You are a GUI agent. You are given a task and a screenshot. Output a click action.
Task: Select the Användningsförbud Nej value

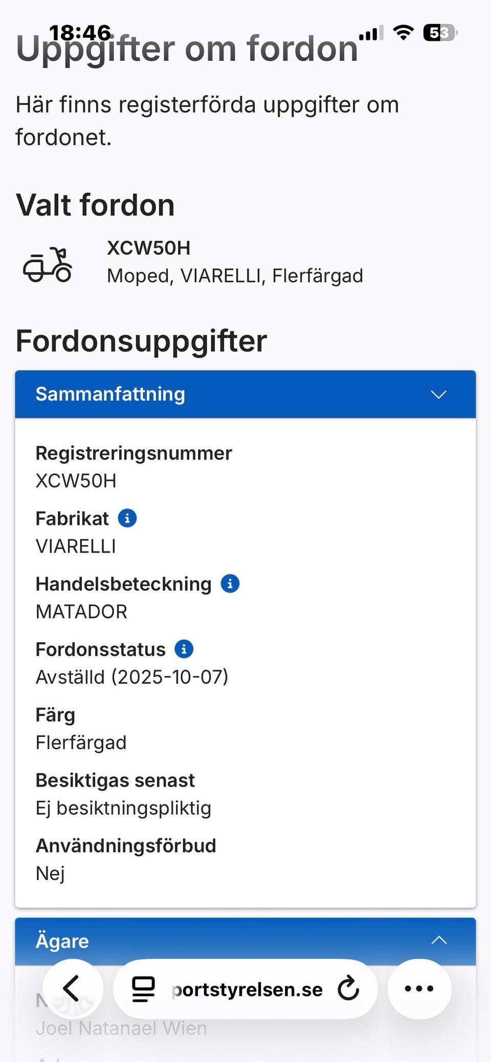click(50, 873)
